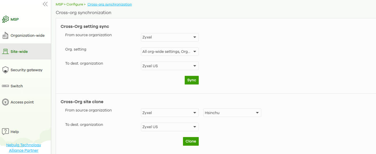Image resolution: width=376 pixels, height=154 pixels.
Task: Click MSP in breadcrumb
Action: click(x=59, y=4)
